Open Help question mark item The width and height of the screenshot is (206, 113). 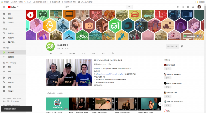(13, 87)
